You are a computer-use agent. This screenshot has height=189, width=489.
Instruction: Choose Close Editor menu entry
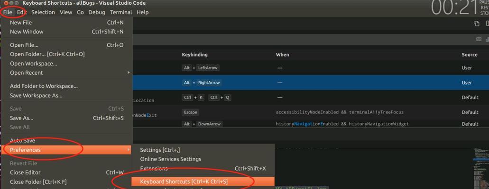66,172
